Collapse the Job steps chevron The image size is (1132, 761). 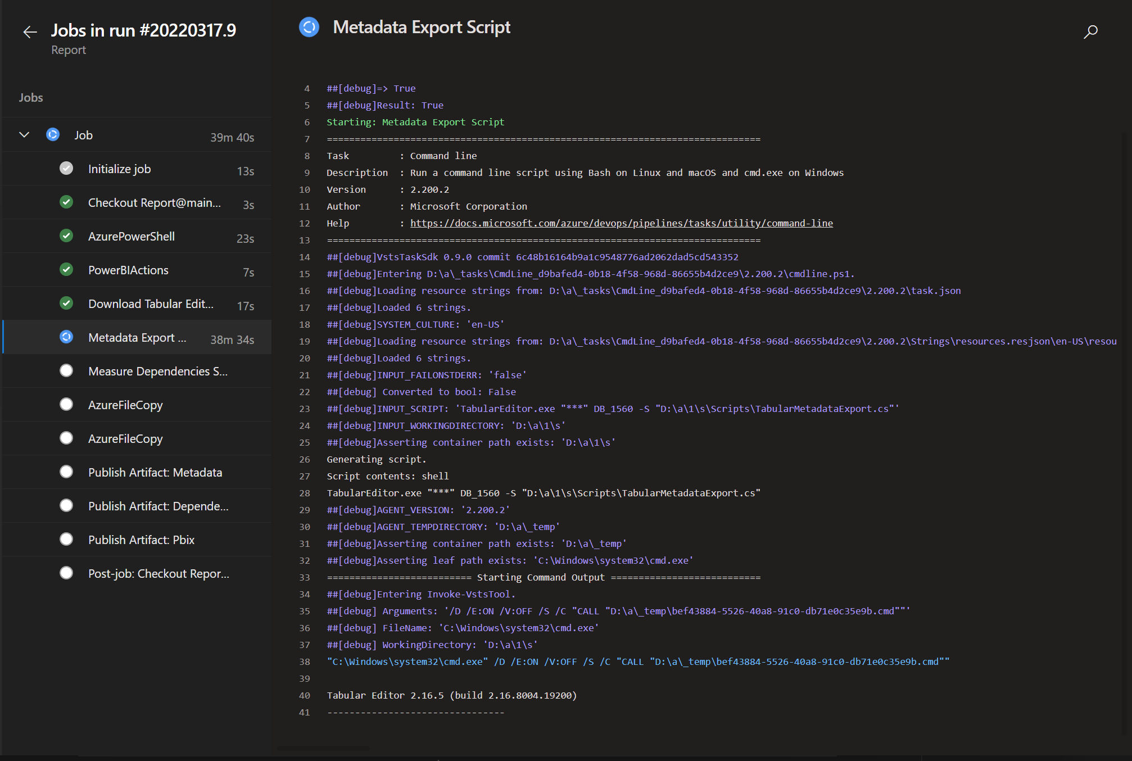pos(24,135)
